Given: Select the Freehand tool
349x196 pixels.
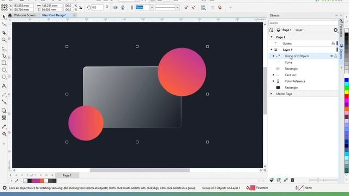Looking at the screenshot, I should point(4,49).
